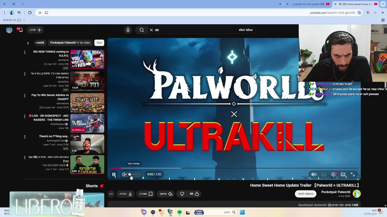Like the video (8K thumbs up)

[x=194, y=194]
